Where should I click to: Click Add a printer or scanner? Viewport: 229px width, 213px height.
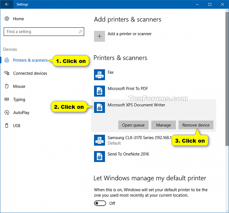[x=129, y=34]
